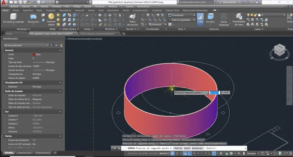Toggle the layer freeze sun icon
293x157 pixels.
point(252,15)
